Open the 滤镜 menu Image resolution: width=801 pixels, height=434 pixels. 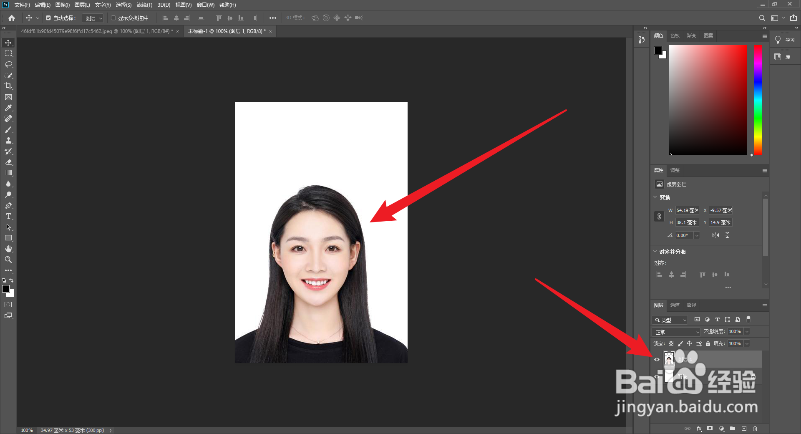tap(144, 5)
